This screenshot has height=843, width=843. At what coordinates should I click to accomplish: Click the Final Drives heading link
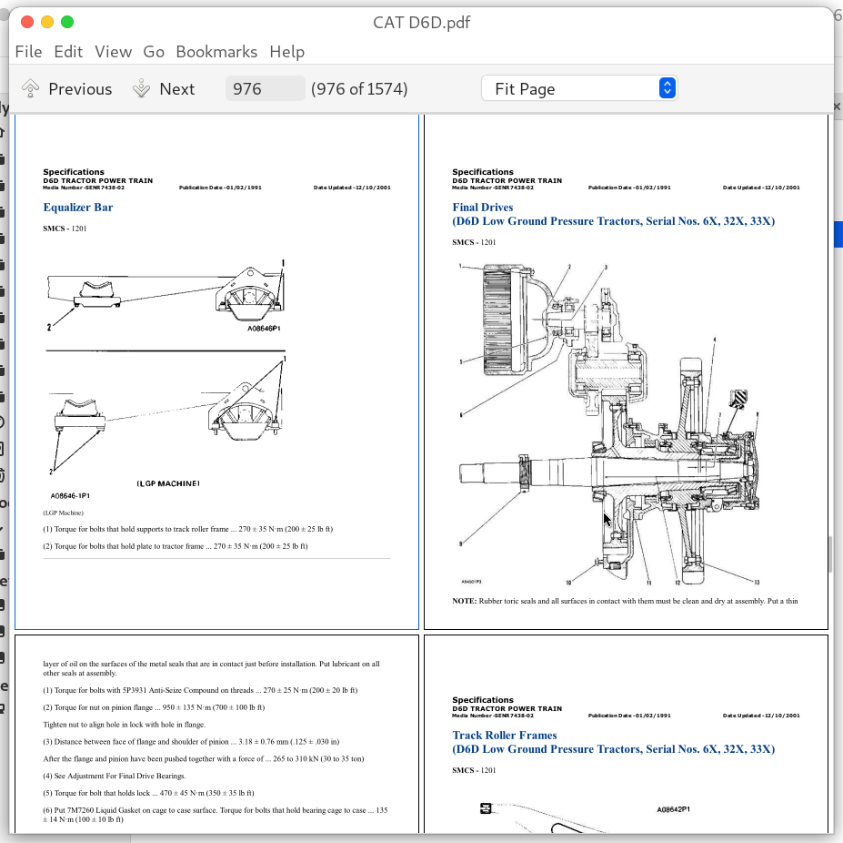482,207
